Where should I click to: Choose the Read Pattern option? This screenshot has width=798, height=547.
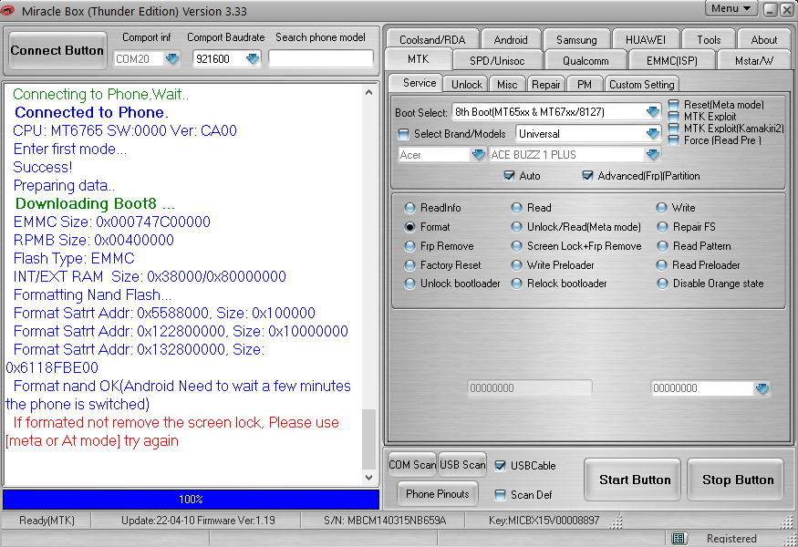coord(661,246)
